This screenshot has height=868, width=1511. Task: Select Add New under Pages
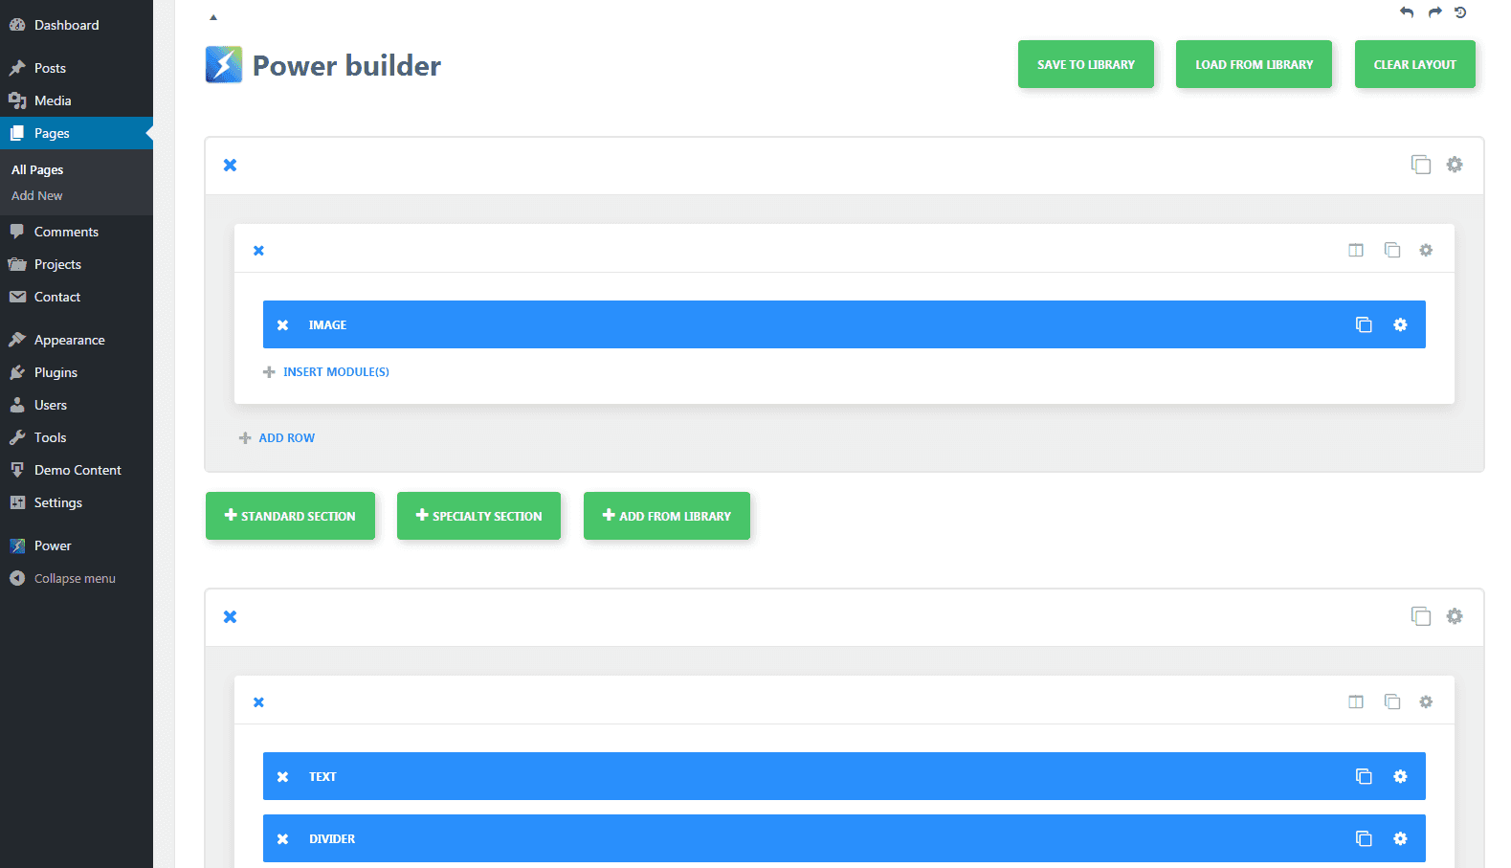point(37,196)
